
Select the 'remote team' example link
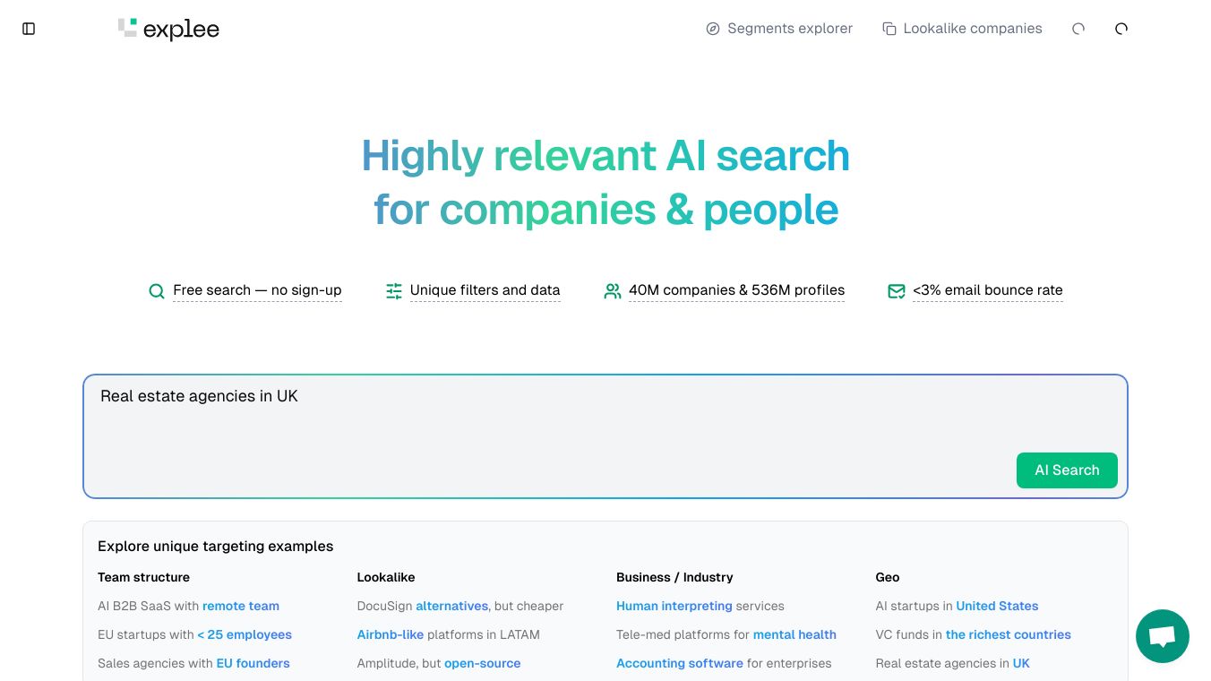(x=241, y=606)
